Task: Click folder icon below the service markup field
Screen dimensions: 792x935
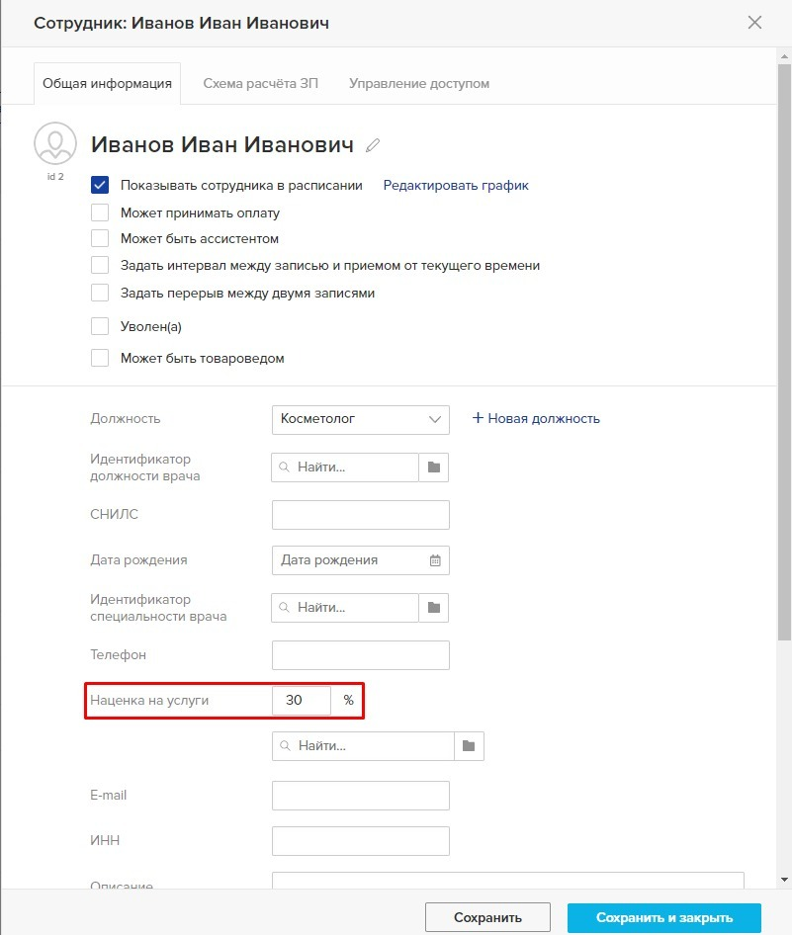Action: coord(469,746)
